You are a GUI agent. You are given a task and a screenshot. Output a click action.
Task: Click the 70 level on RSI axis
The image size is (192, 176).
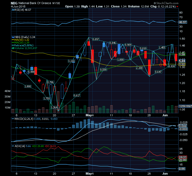click(181, 17)
